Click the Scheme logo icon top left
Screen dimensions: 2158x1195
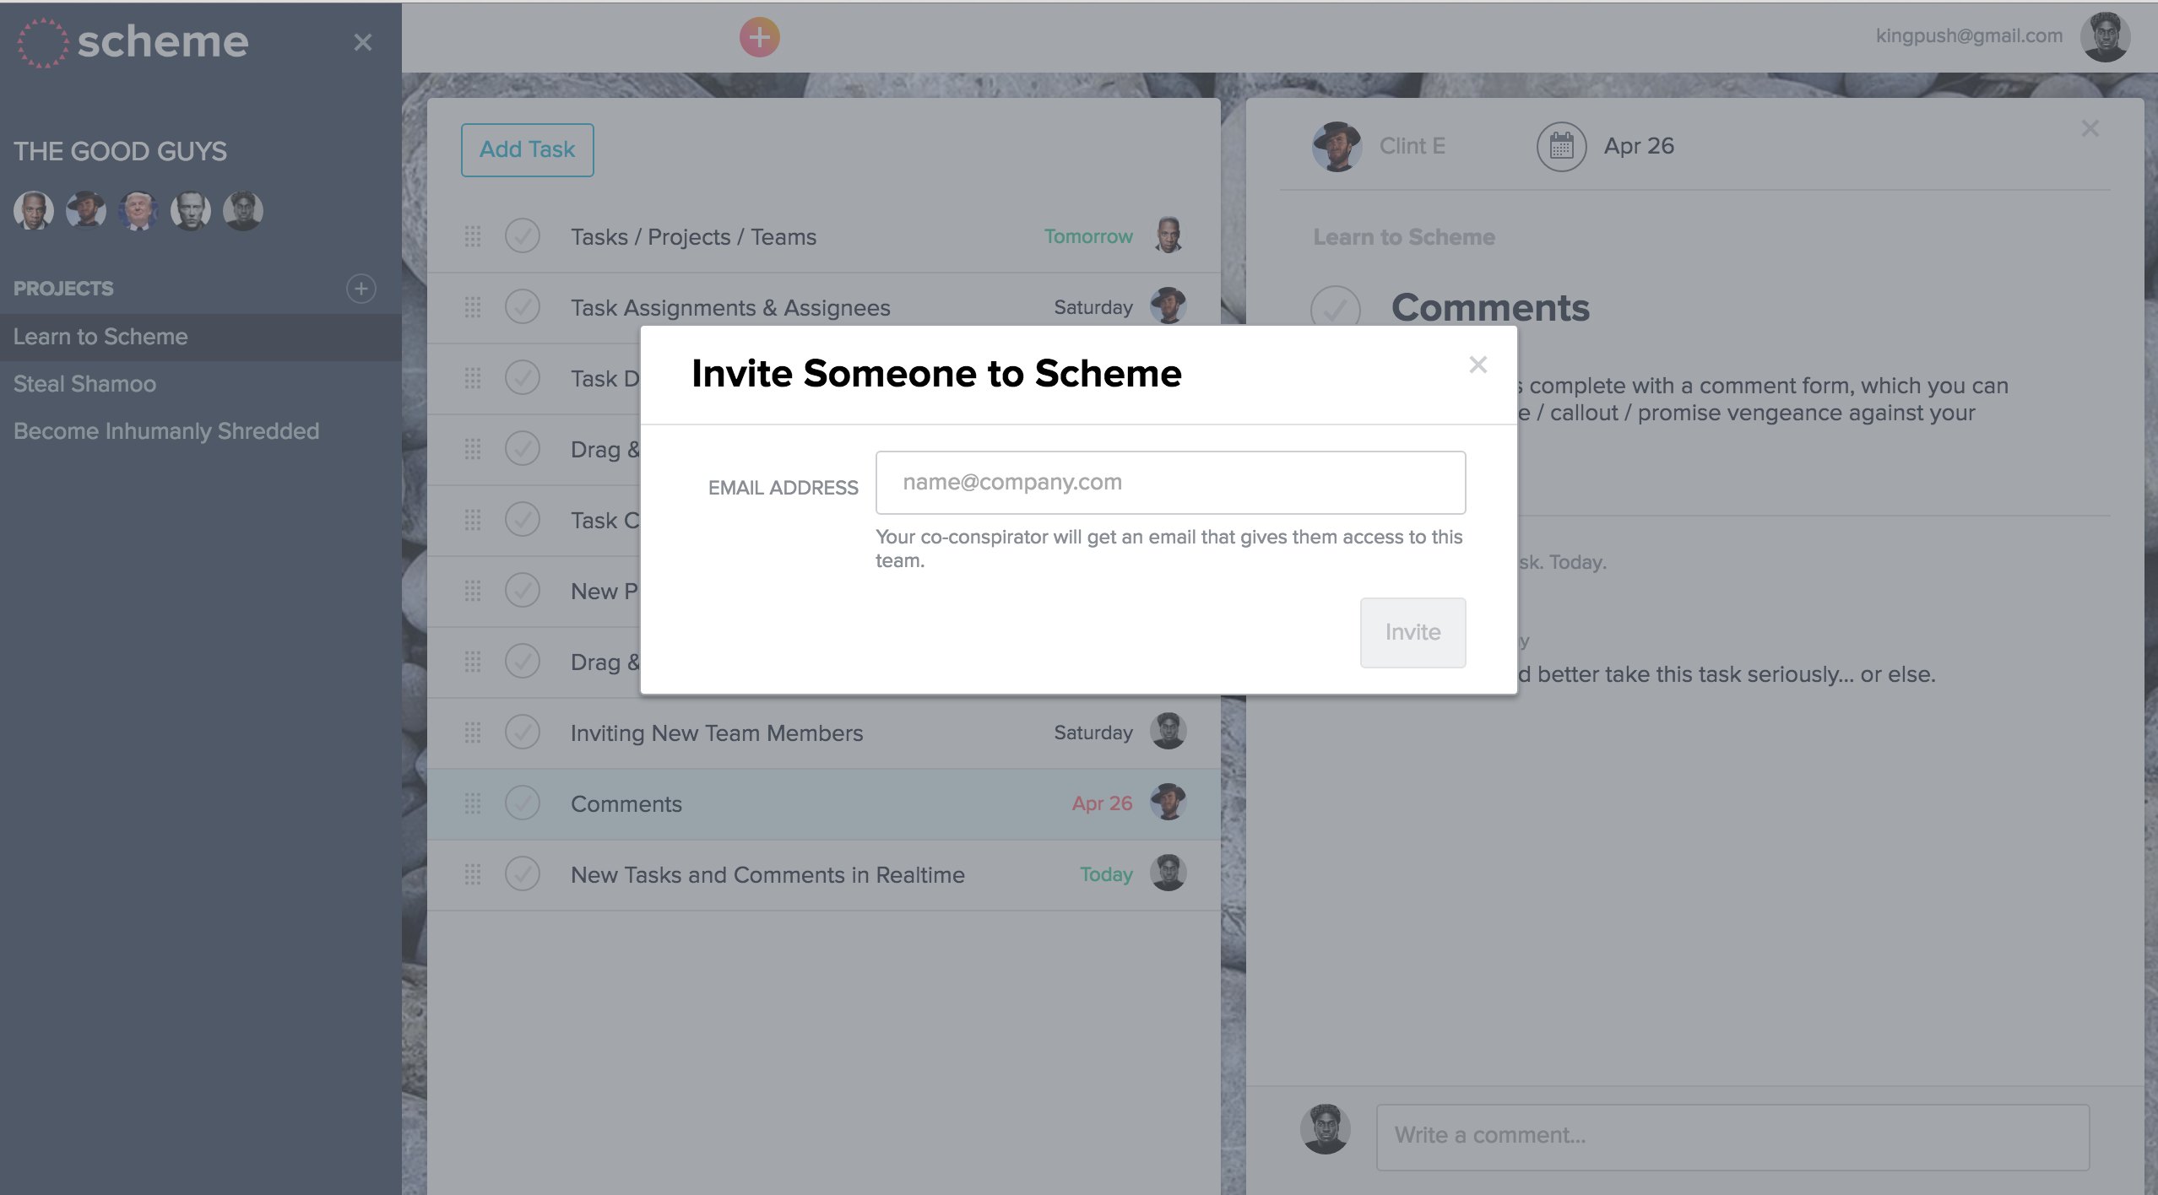40,40
